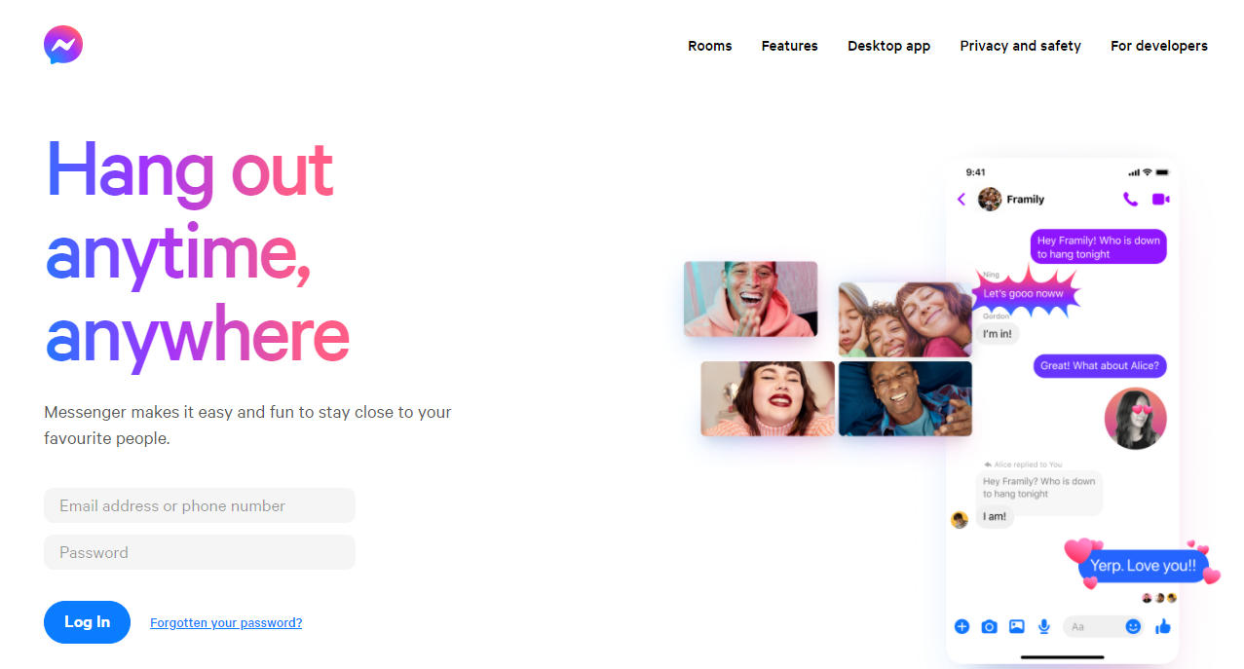The width and height of the screenshot is (1244, 669).
Task: Open the Features menu item
Action: click(x=789, y=46)
